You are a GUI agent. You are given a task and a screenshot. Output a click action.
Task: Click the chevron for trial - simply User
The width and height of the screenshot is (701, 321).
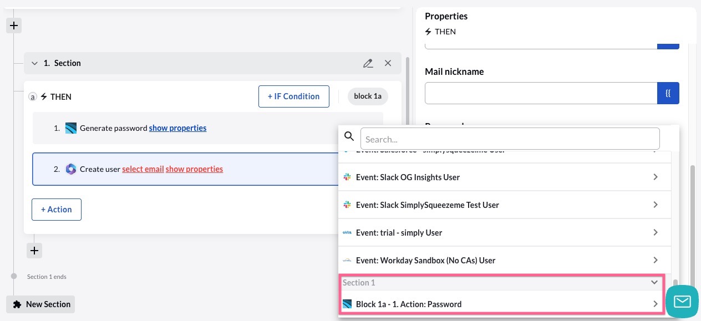tap(656, 233)
